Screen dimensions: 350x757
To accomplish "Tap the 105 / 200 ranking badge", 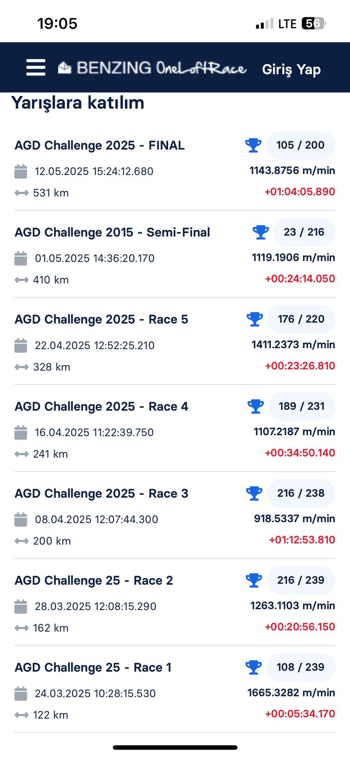I will coord(301,145).
